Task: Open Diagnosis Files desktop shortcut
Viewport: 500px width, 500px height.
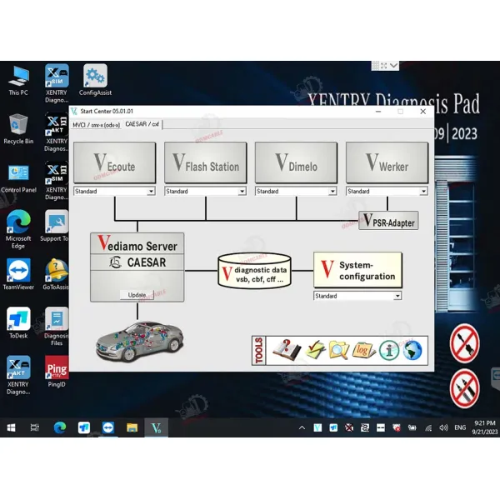Action: pyautogui.click(x=56, y=327)
